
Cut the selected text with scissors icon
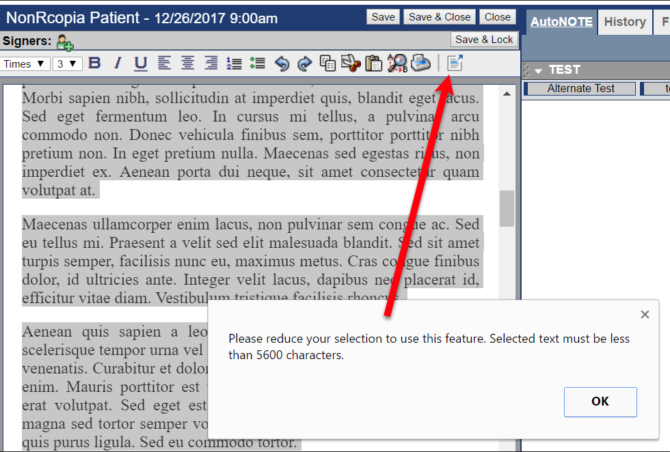pyautogui.click(x=351, y=63)
